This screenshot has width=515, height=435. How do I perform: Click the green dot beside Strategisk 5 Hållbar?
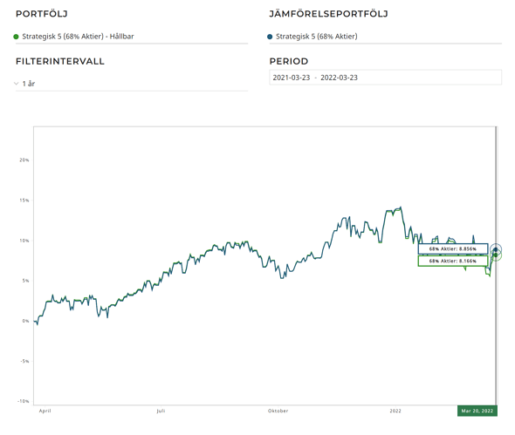[16, 37]
